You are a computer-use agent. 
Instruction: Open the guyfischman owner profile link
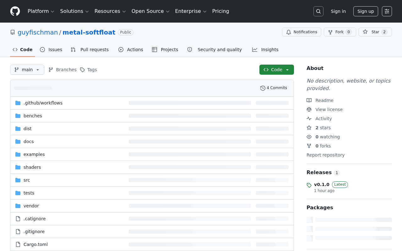(x=38, y=32)
